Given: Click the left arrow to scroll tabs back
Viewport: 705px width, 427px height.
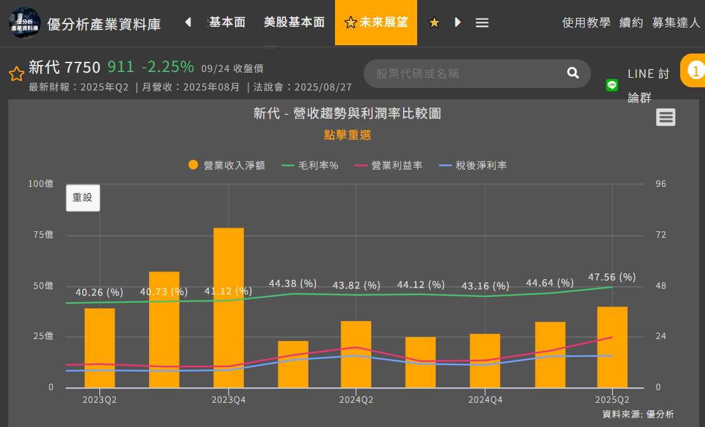Looking at the screenshot, I should tap(188, 22).
